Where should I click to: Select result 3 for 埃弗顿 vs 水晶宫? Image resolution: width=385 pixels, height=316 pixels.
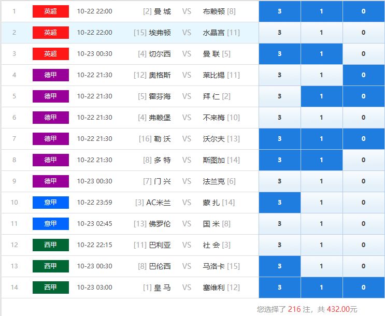(280, 33)
